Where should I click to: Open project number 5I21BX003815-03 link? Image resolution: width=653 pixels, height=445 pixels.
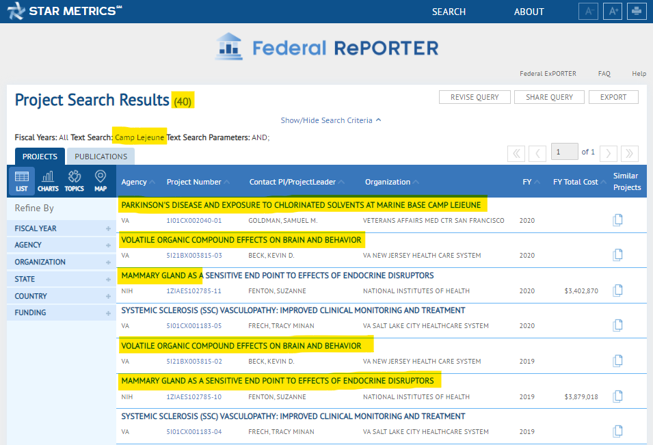point(194,255)
